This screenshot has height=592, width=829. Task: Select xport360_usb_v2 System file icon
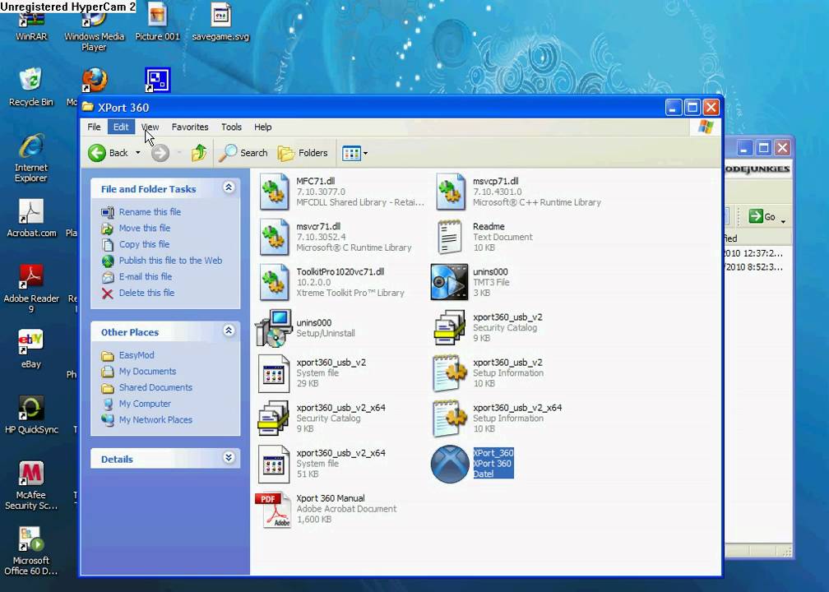pyautogui.click(x=274, y=373)
